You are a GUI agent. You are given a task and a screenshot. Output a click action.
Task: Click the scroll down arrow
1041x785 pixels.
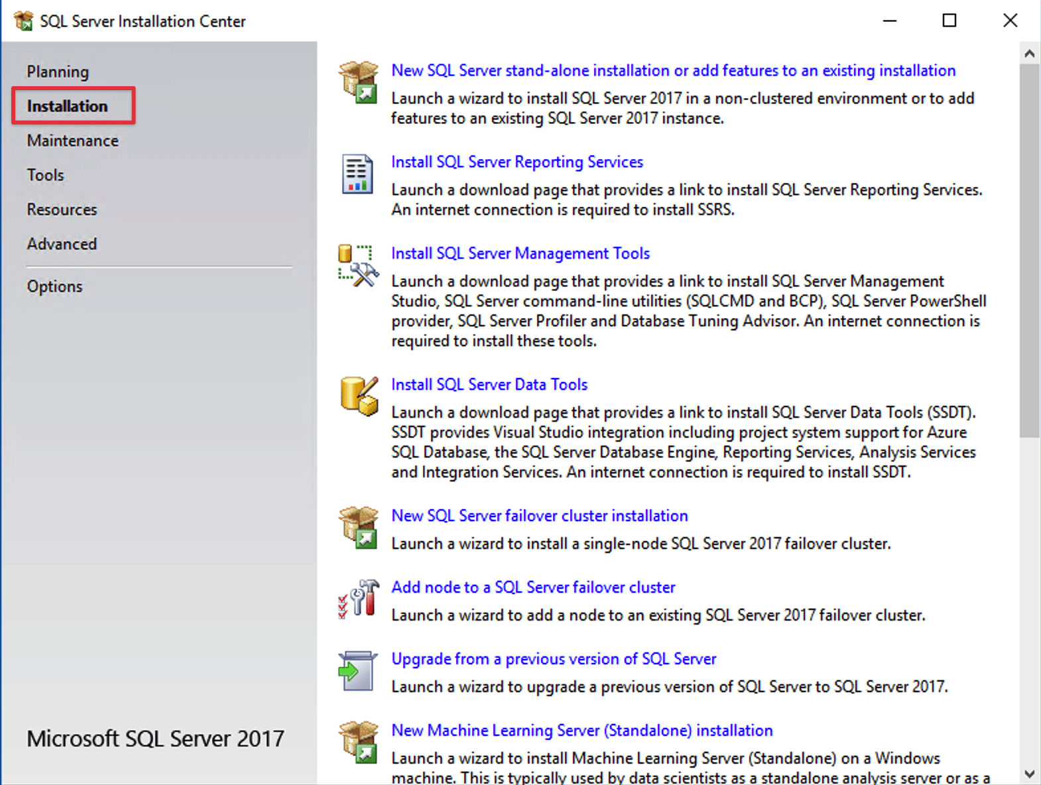pos(1029,774)
